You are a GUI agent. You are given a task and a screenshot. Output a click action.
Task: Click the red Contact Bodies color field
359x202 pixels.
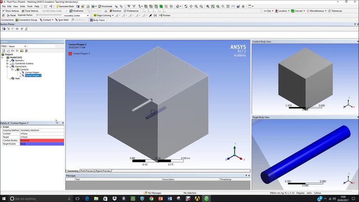click(x=42, y=140)
